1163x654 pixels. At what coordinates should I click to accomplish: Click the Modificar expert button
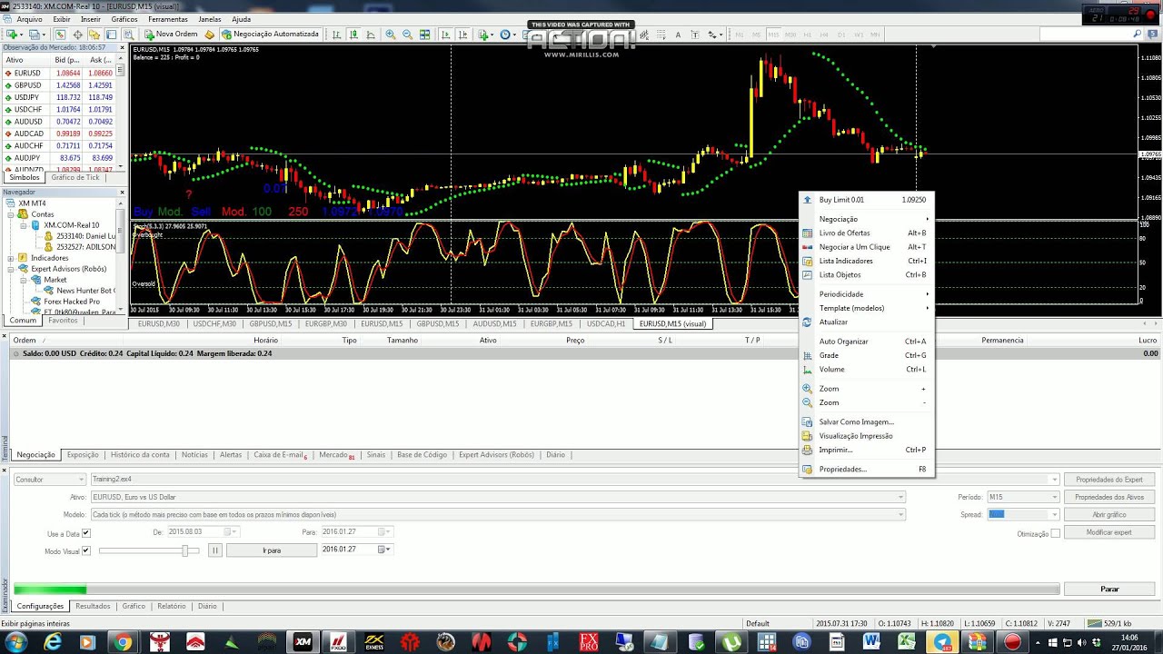point(1109,532)
